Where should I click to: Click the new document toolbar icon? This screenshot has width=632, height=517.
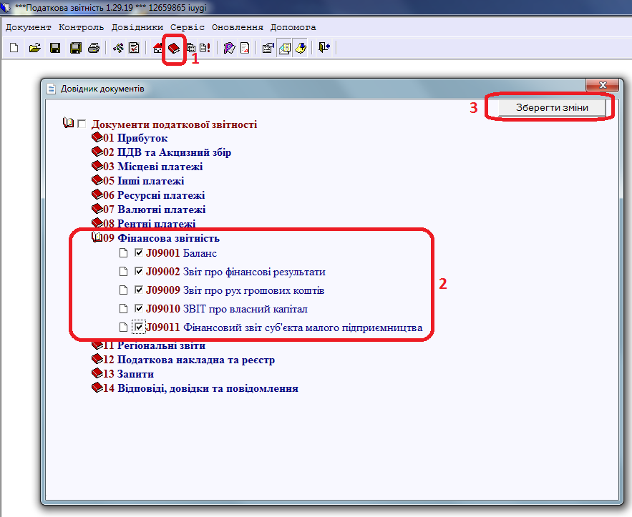click(14, 49)
